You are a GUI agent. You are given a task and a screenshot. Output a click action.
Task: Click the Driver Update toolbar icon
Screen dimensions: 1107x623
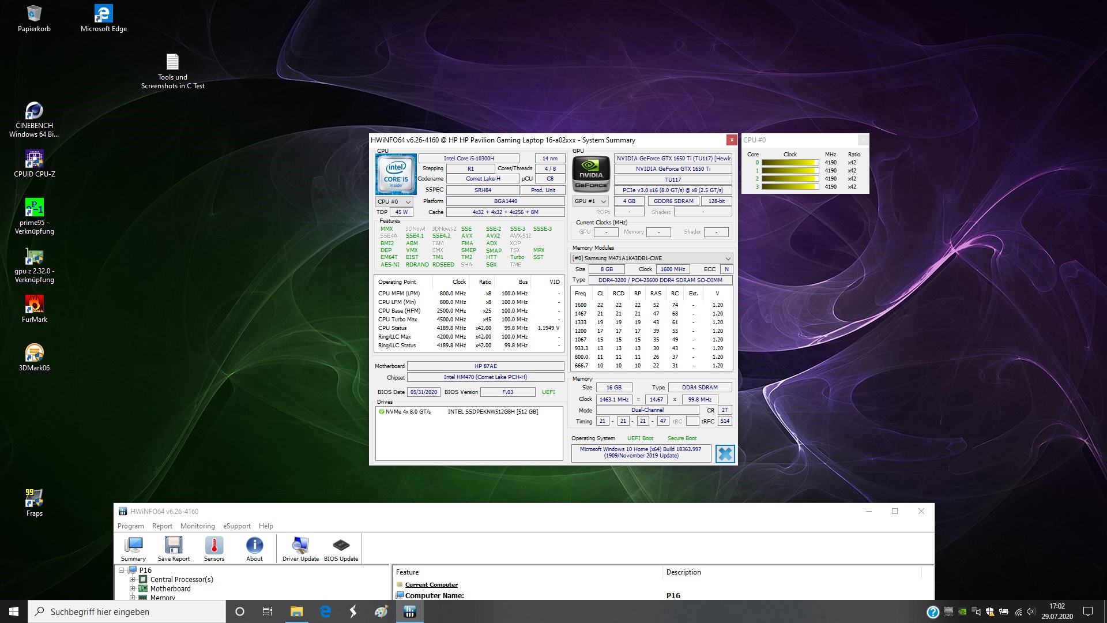coord(300,549)
